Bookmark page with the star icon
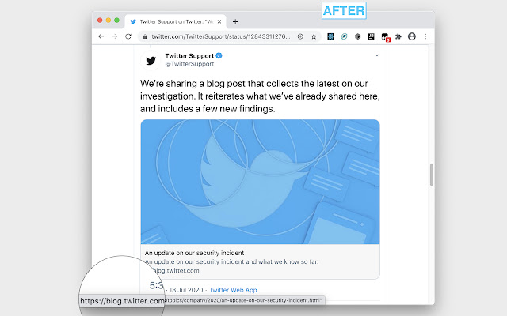Image resolution: width=507 pixels, height=316 pixels. point(314,36)
